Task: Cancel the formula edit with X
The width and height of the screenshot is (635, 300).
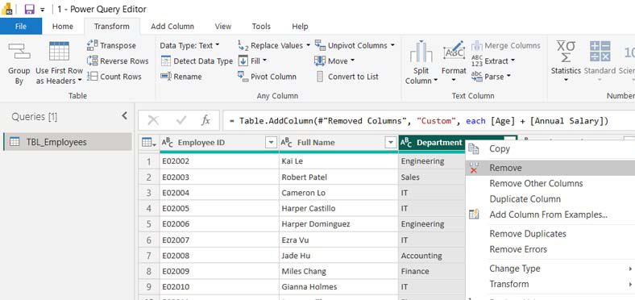Action: coord(153,120)
